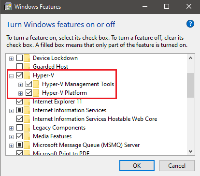Click the Windows Features title bar icon
Screen dimensions: 200x176
coord(8,7)
